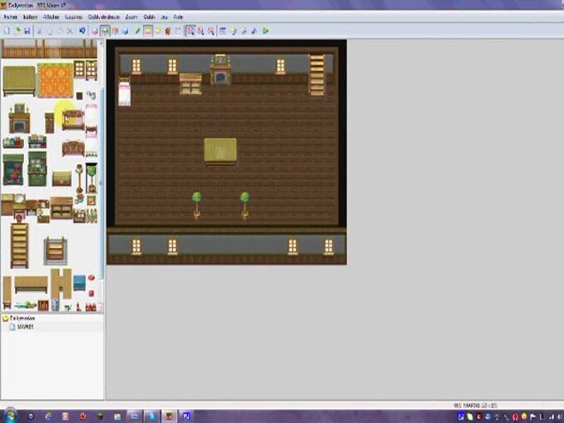Click the RPG Maker XP taskbar button

[x=169, y=417]
